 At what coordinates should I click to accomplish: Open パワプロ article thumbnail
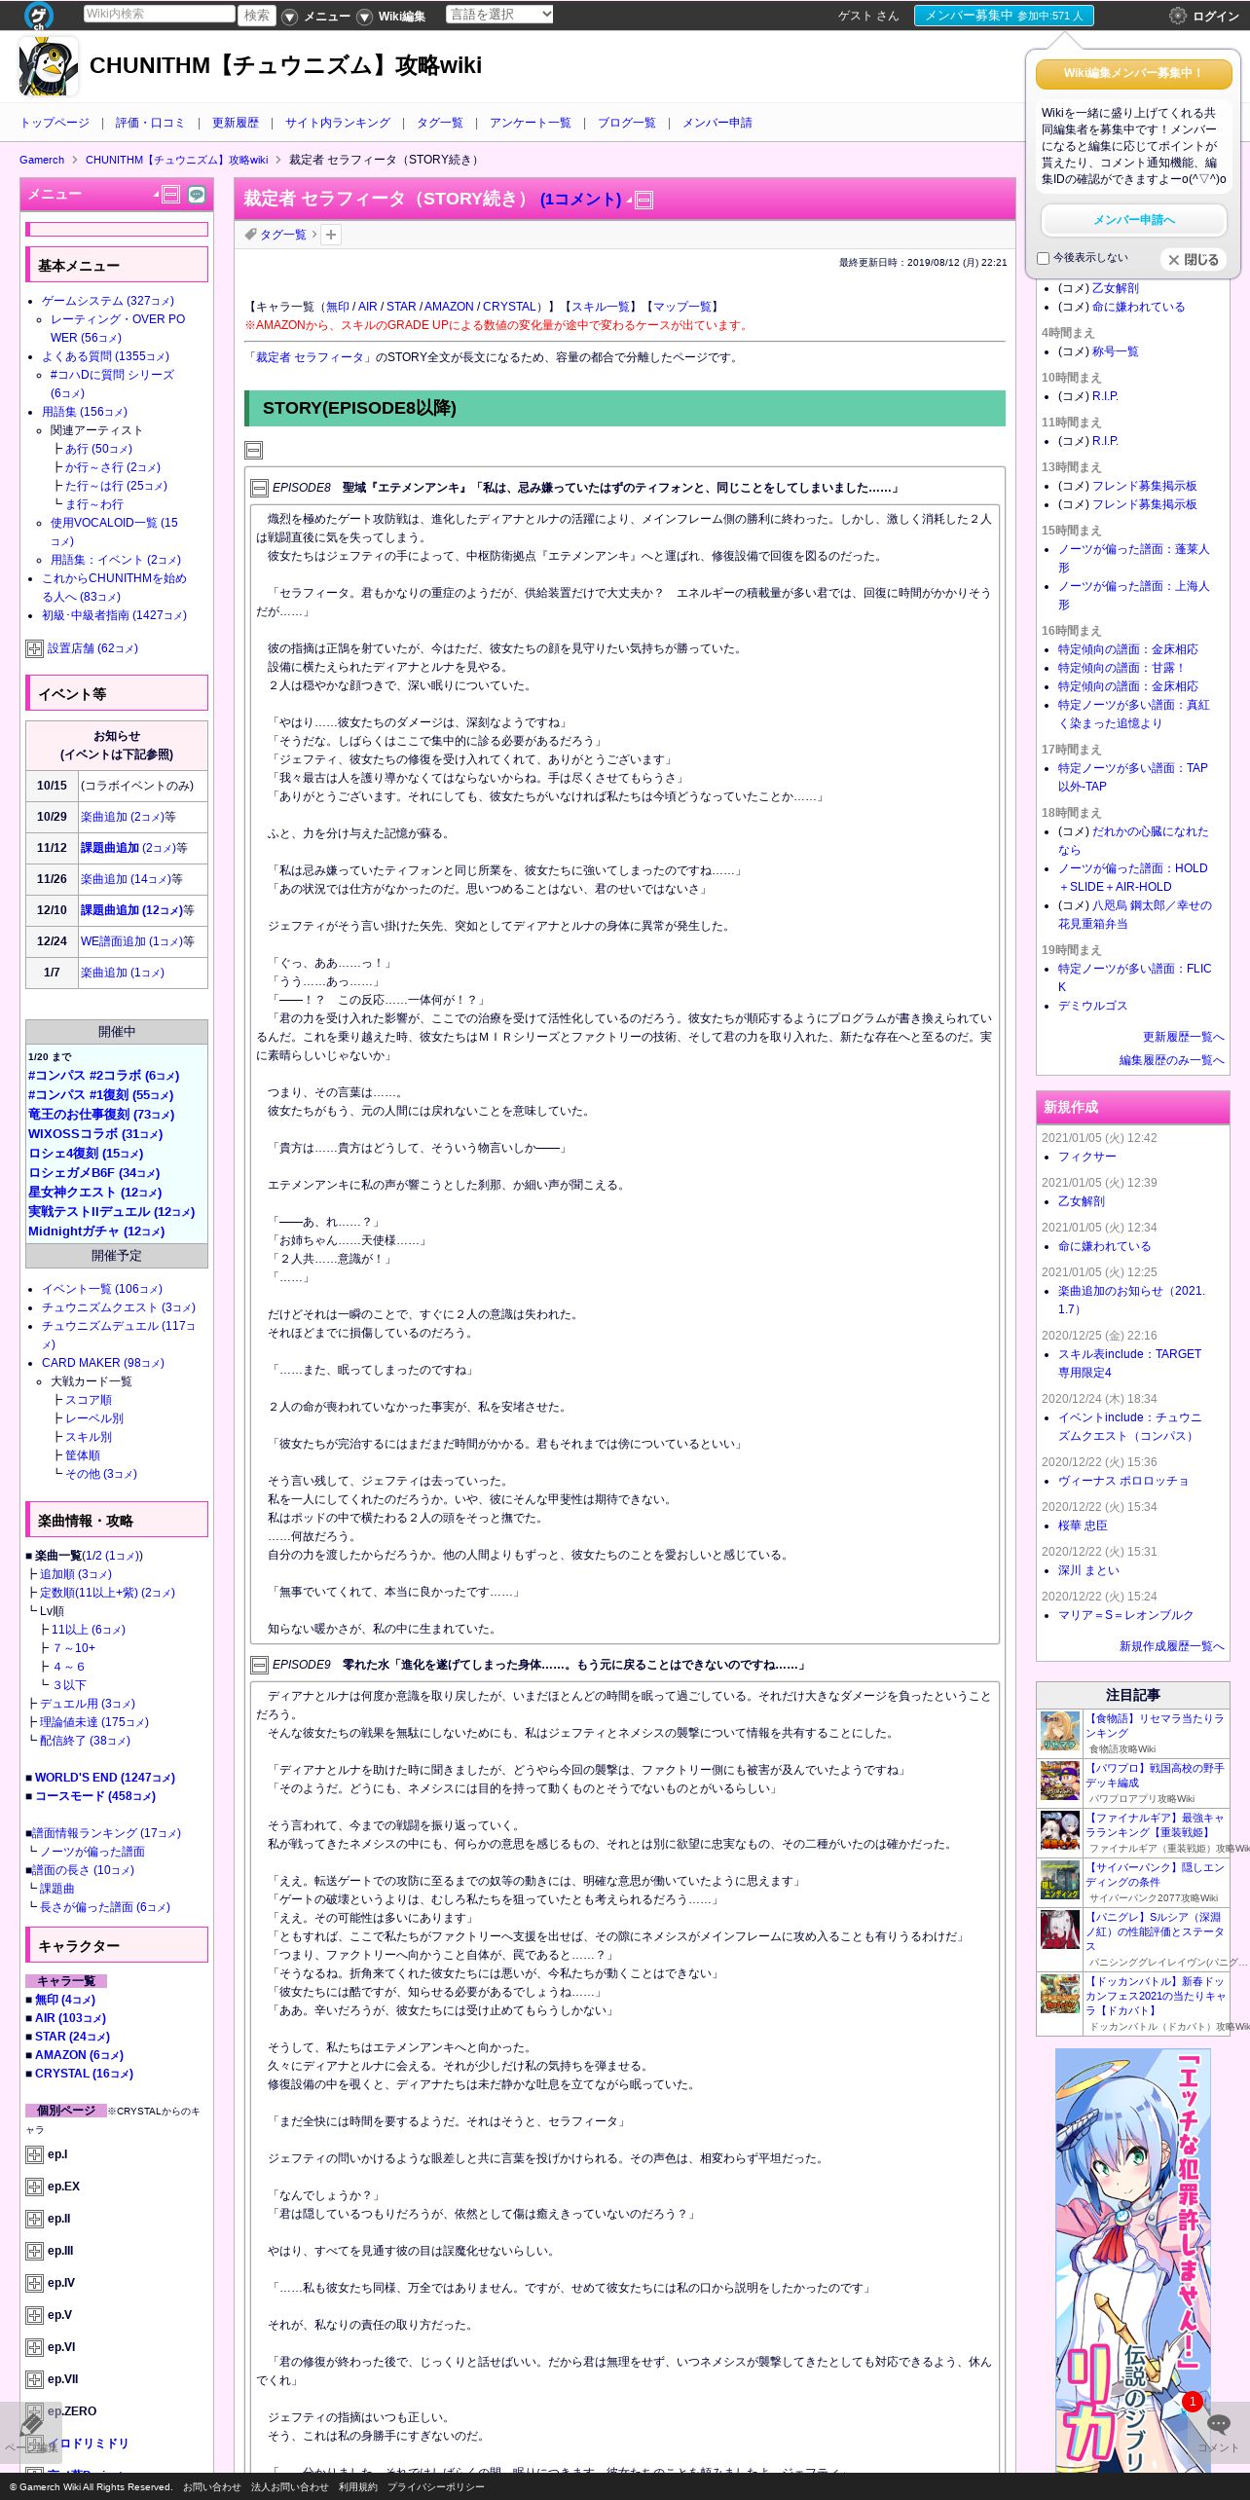click(x=1059, y=1782)
